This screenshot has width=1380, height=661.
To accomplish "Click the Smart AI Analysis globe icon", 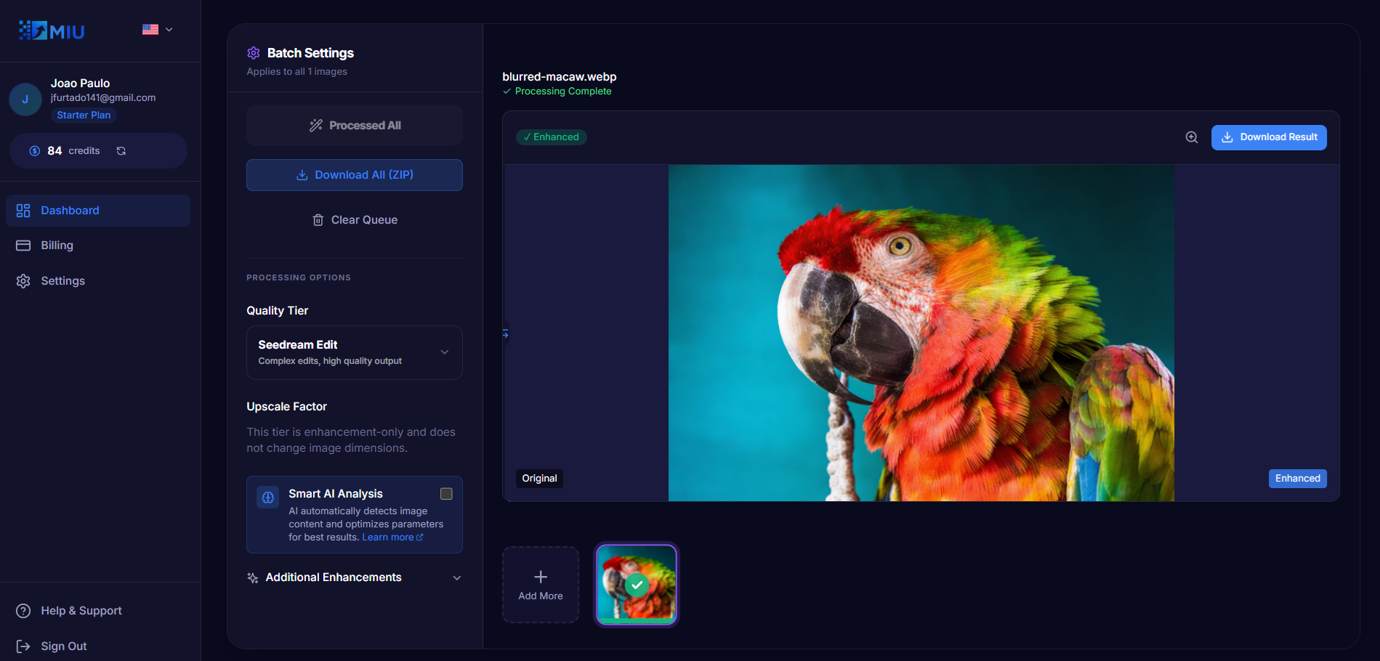I will [x=267, y=497].
